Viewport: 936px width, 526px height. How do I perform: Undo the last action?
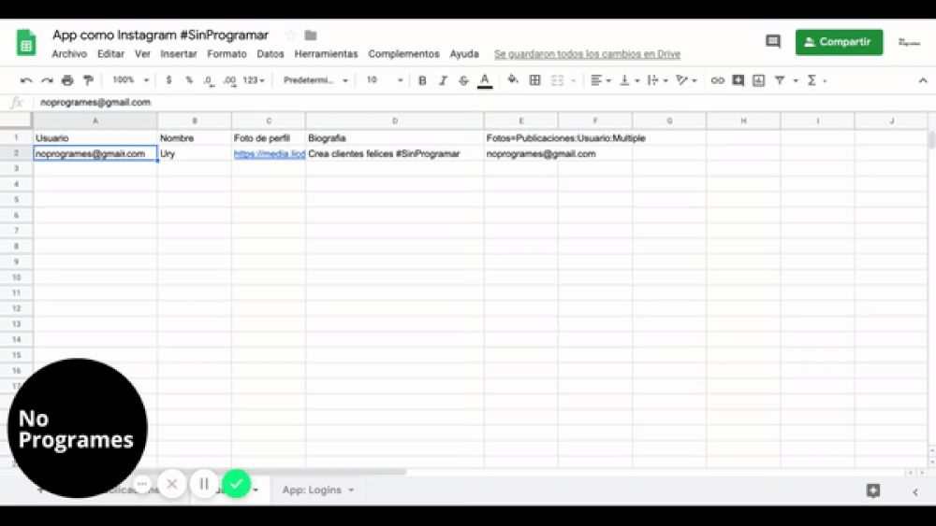tap(25, 80)
